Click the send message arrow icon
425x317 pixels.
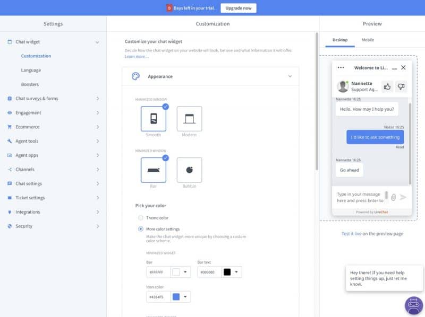tap(403, 197)
